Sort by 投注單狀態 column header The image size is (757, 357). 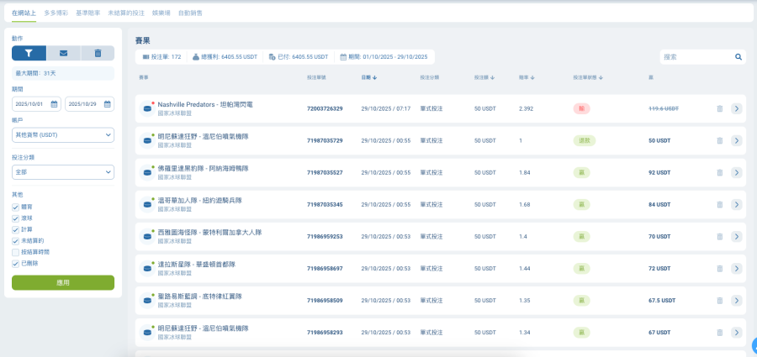pyautogui.click(x=588, y=77)
